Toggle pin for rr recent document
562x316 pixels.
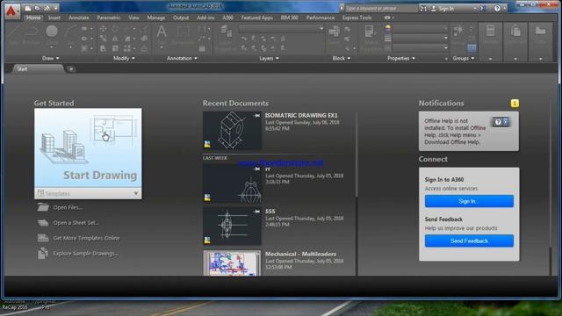(256, 169)
